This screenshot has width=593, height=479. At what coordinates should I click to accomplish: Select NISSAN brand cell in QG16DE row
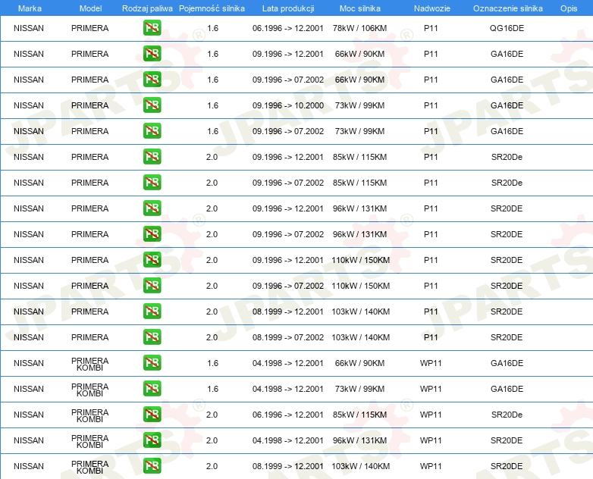click(29, 28)
